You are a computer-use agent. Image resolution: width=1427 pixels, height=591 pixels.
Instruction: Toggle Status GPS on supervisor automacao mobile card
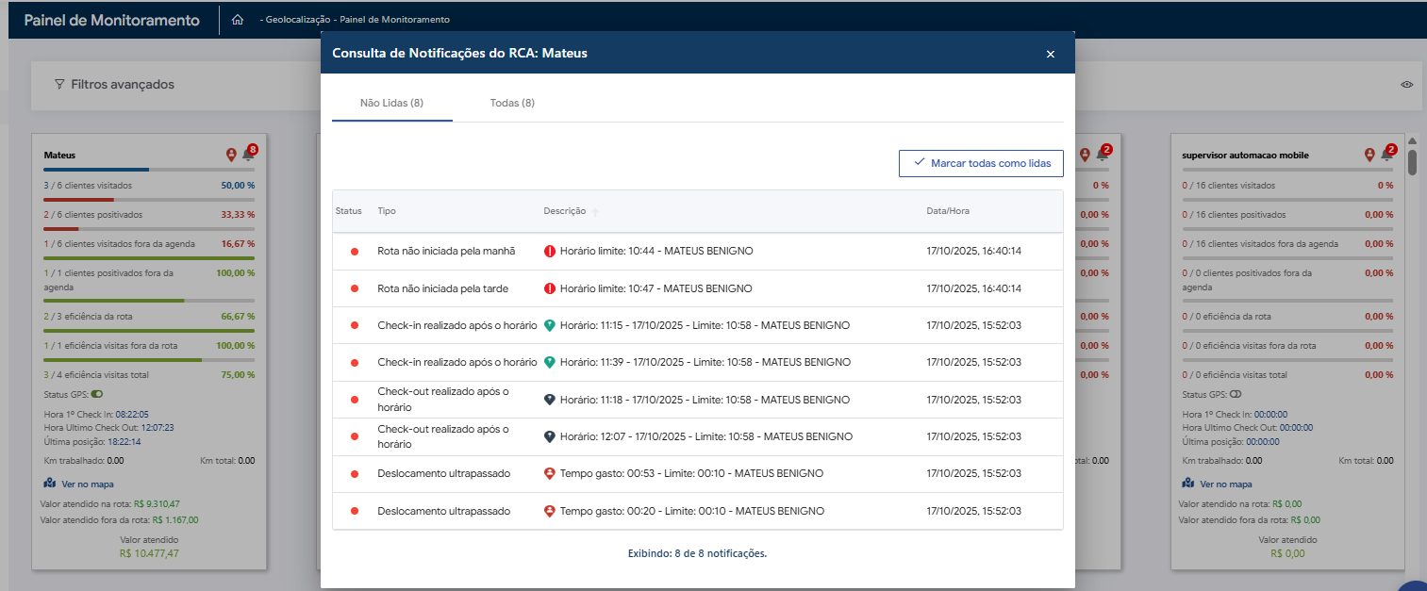point(1236,394)
